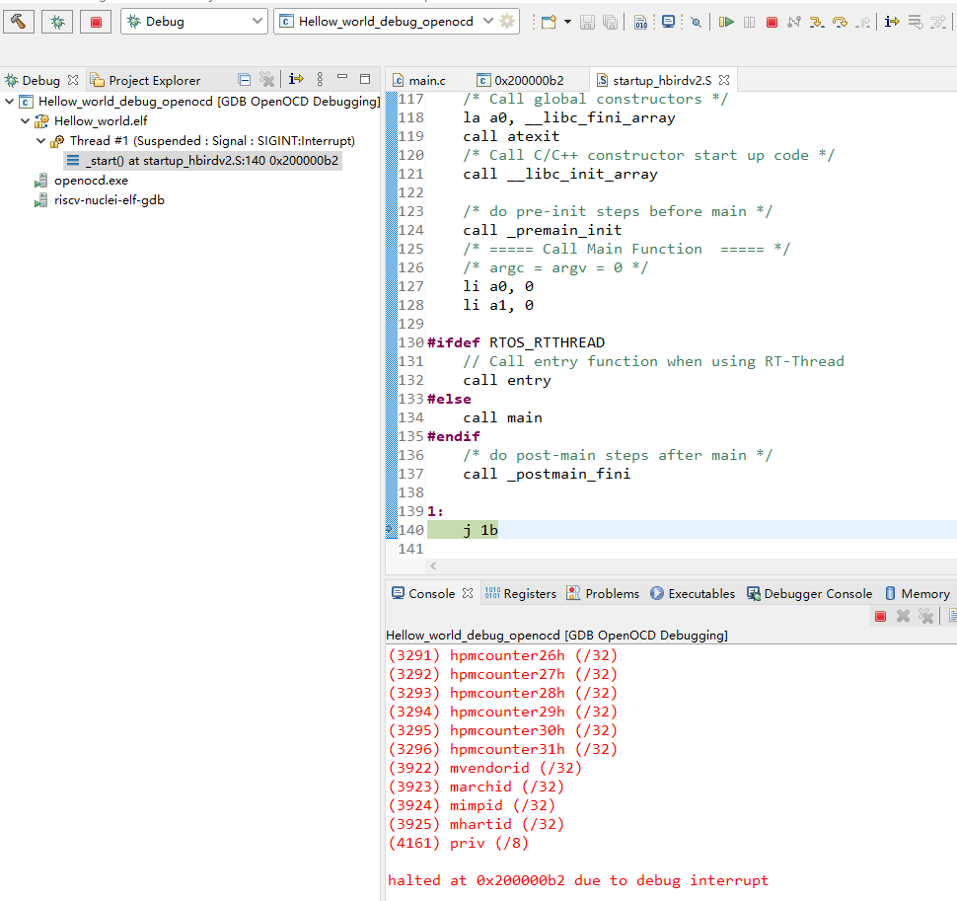Click the Step Over icon
This screenshot has height=901, width=957.
pyautogui.click(x=841, y=22)
